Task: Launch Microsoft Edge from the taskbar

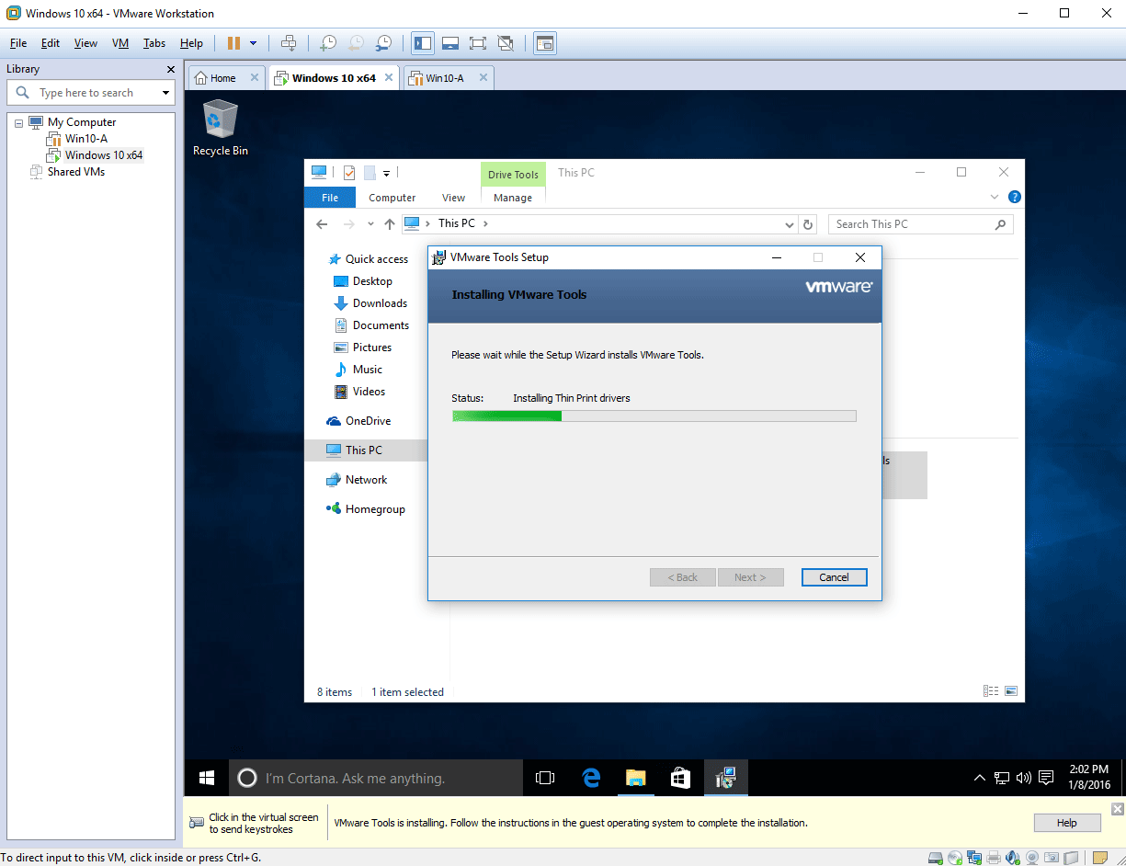Action: point(591,778)
